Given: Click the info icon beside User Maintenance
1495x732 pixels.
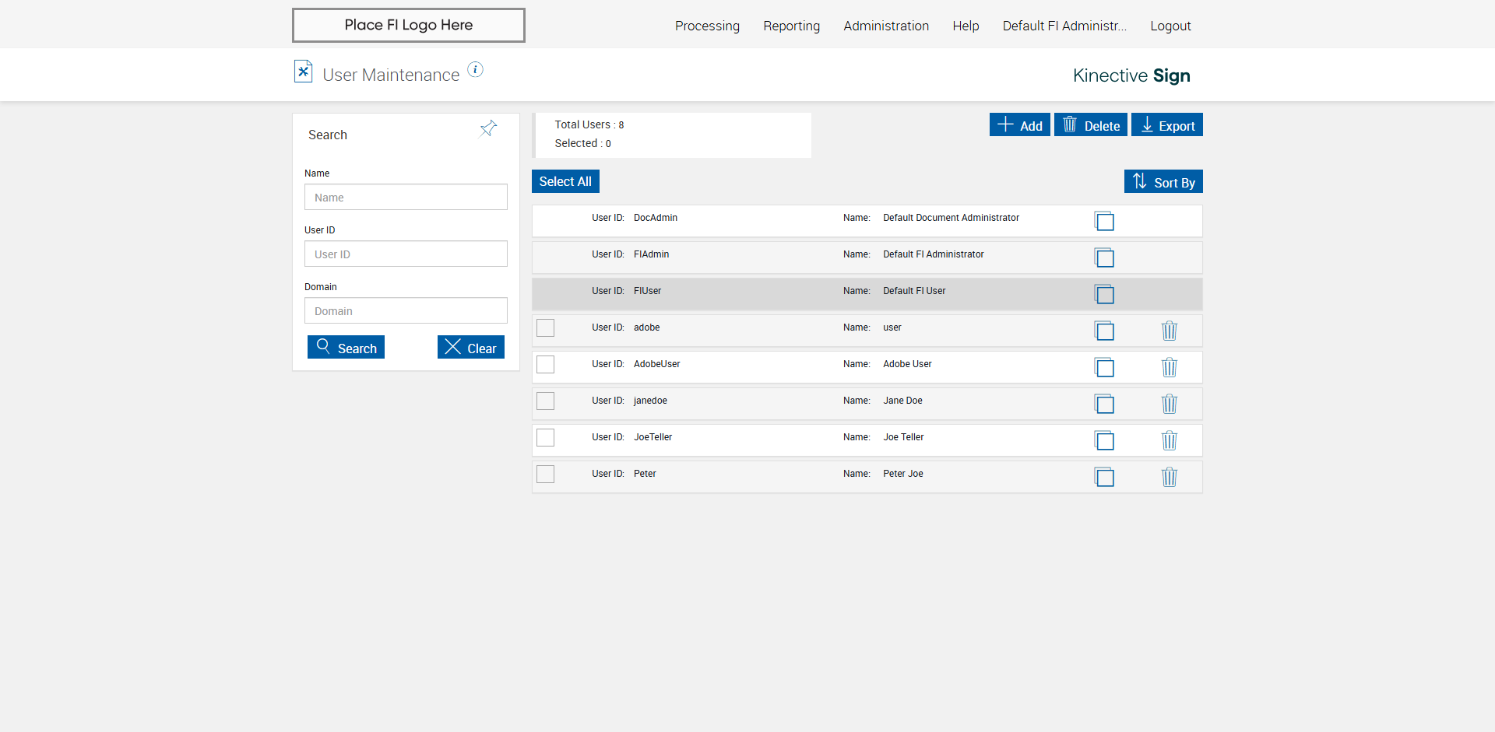Looking at the screenshot, I should (x=475, y=70).
